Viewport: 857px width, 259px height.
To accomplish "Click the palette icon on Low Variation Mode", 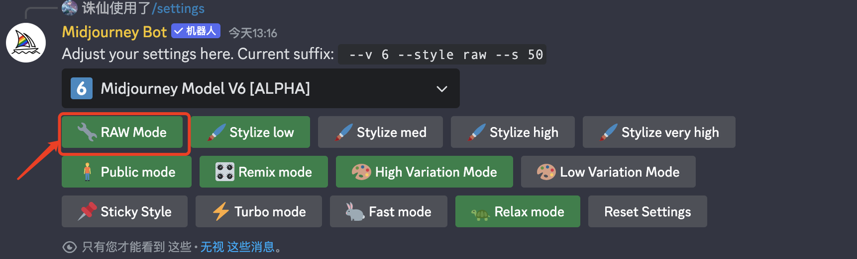I will point(546,172).
